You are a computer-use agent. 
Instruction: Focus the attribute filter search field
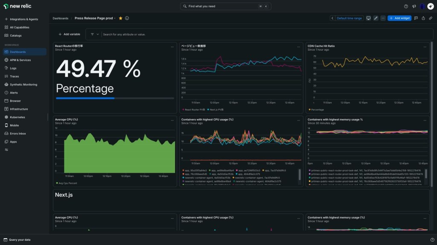click(266, 34)
